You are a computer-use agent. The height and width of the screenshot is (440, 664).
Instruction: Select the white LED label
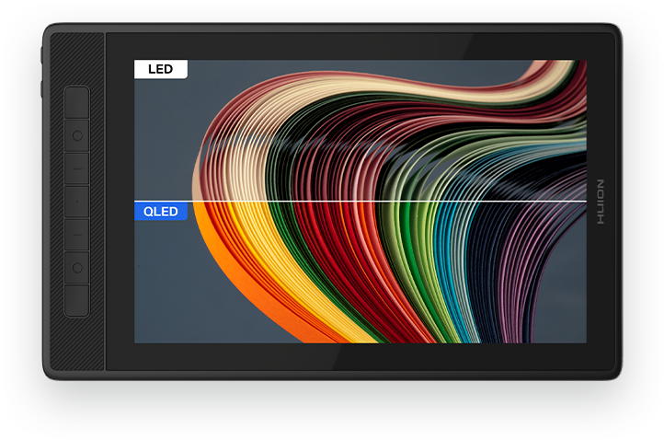tap(161, 69)
